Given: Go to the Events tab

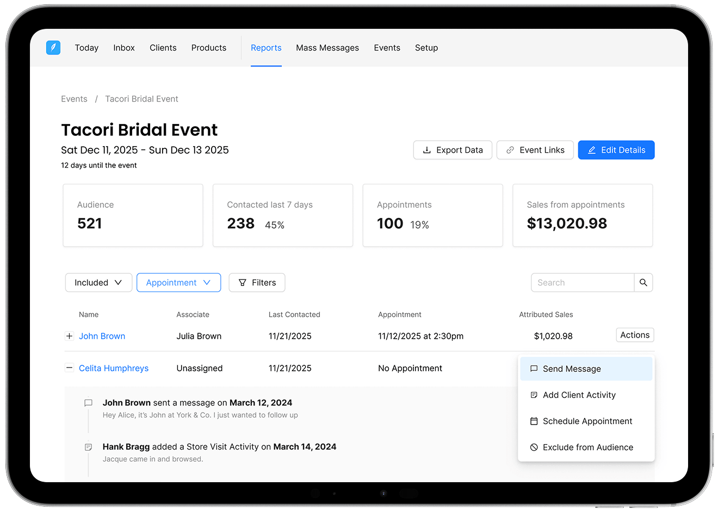Looking at the screenshot, I should point(387,48).
